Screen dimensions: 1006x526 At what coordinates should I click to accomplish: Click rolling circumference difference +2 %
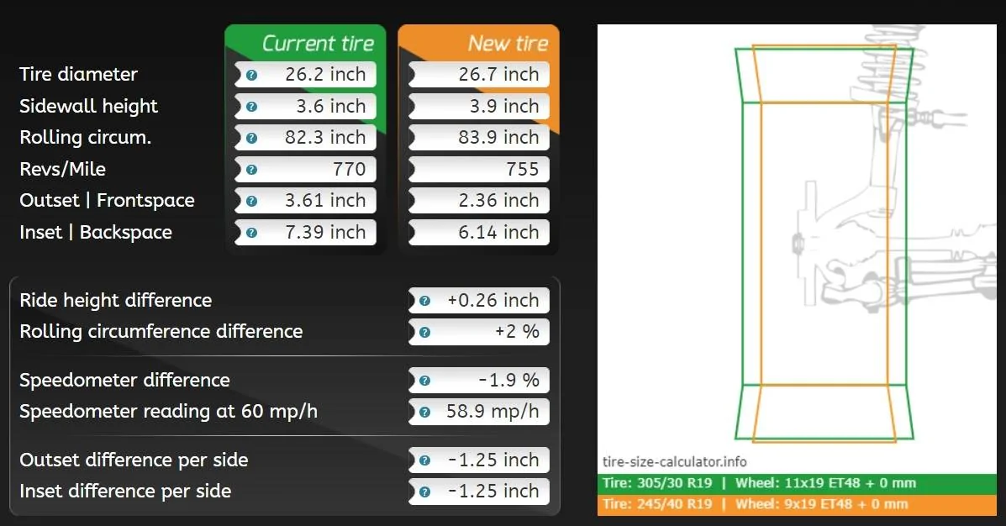(479, 332)
